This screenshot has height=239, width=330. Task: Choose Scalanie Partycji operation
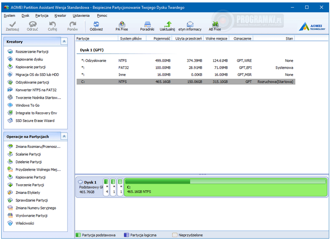click(x=28, y=154)
